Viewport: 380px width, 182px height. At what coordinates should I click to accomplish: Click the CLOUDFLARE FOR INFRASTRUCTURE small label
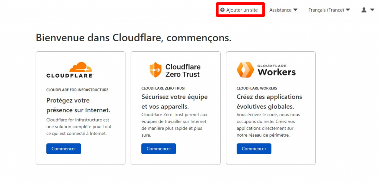point(77,90)
